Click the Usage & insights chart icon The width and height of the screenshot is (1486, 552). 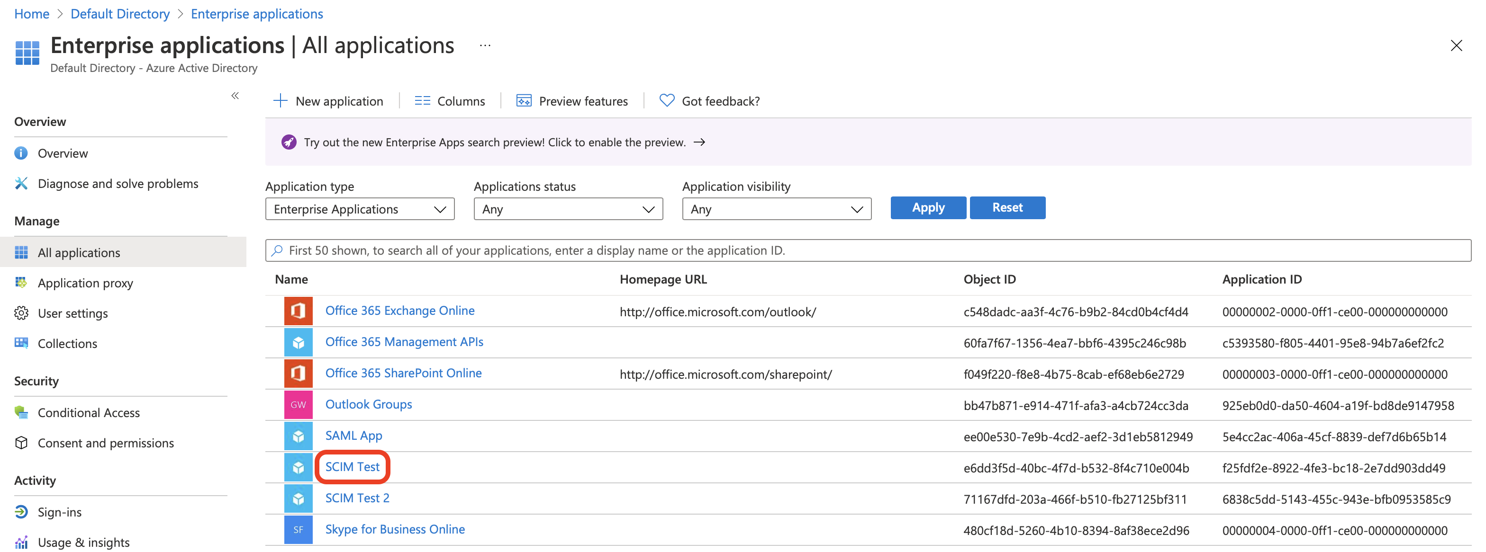pos(21,543)
